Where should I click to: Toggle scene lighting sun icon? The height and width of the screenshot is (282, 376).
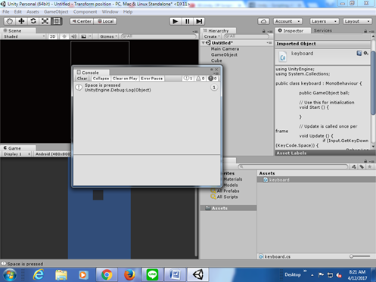coord(64,36)
